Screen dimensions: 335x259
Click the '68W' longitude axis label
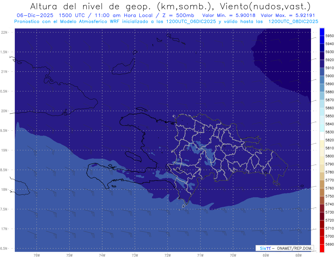coord(298,256)
